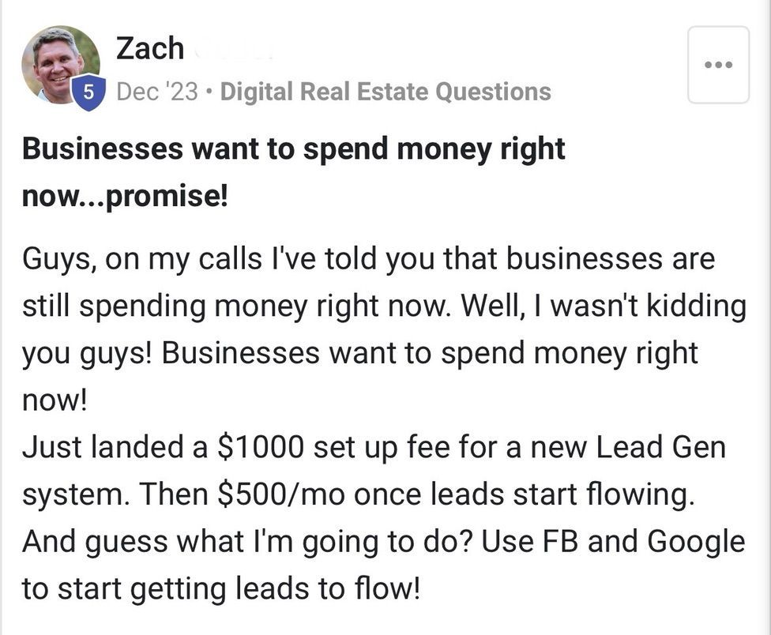Click the level 5 shield badge
The height and width of the screenshot is (635, 771).
(88, 92)
